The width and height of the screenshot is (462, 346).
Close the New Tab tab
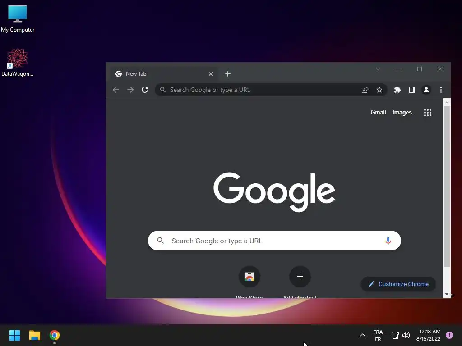coord(211,74)
